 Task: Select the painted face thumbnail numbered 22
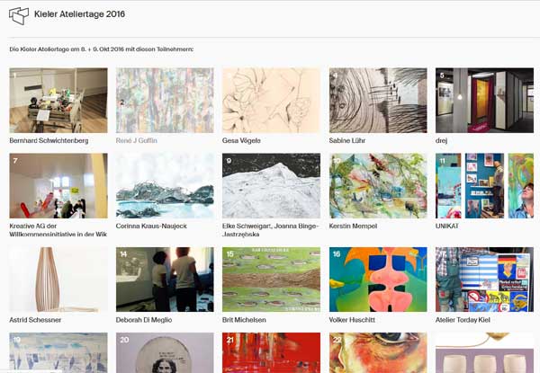(378, 352)
